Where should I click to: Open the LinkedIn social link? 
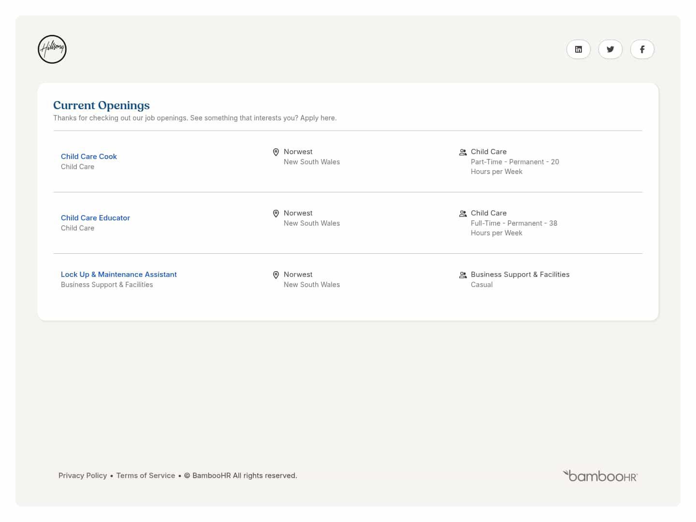(578, 49)
